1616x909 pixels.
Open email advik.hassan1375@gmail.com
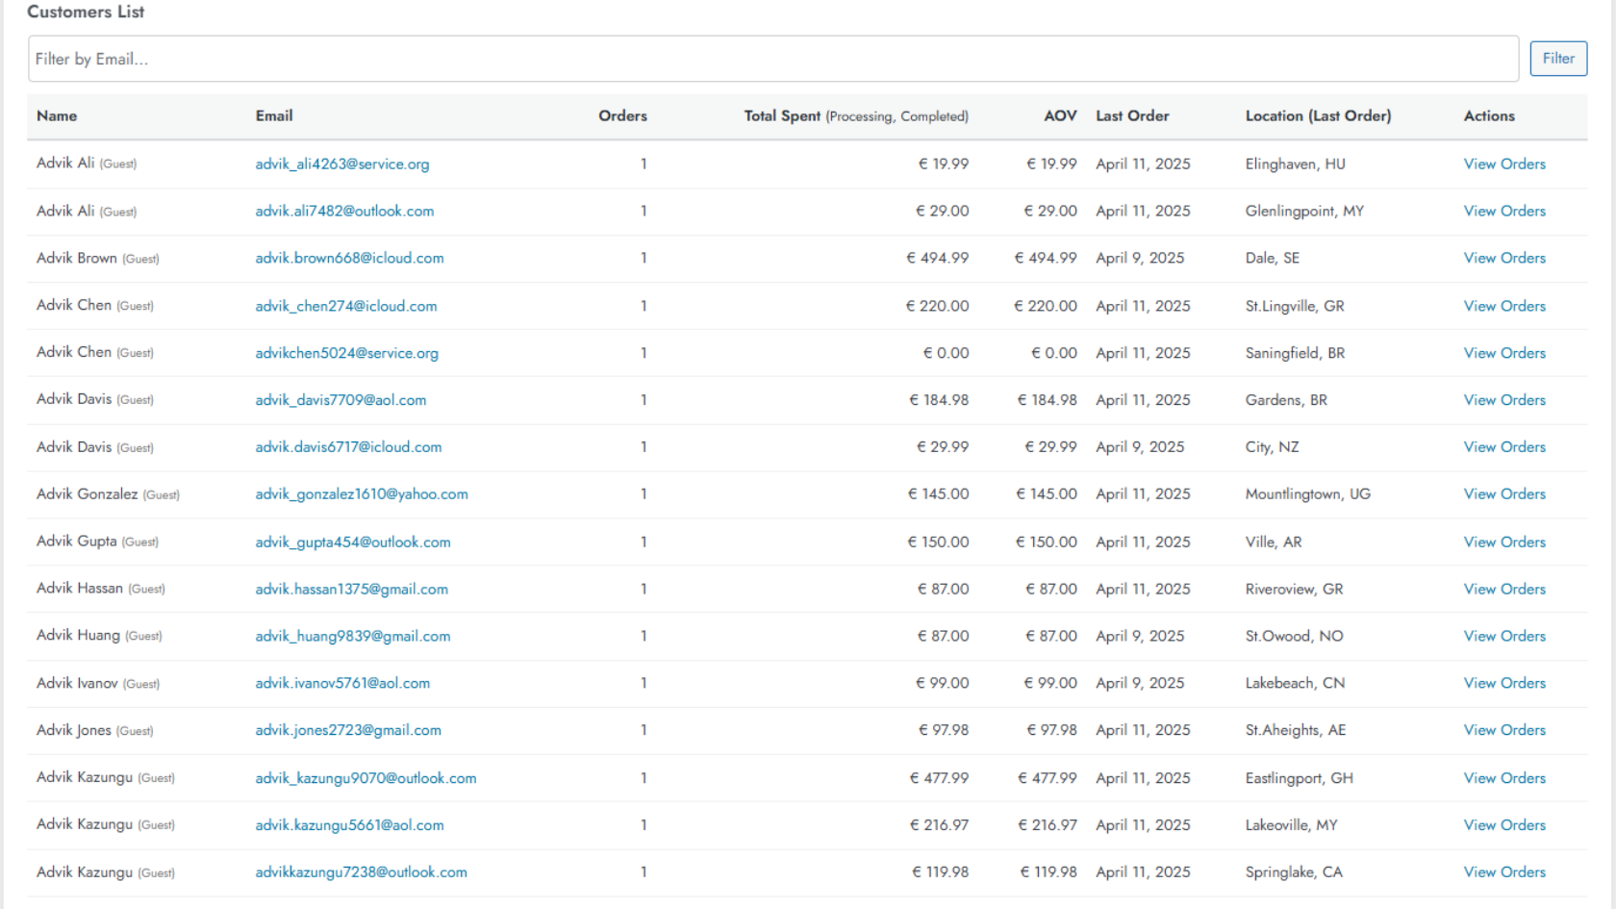(351, 590)
